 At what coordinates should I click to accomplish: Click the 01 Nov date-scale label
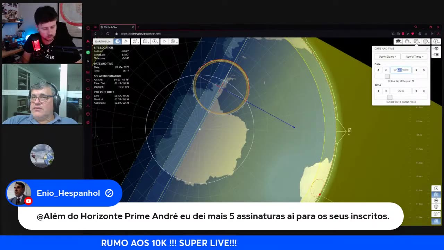click(419, 190)
